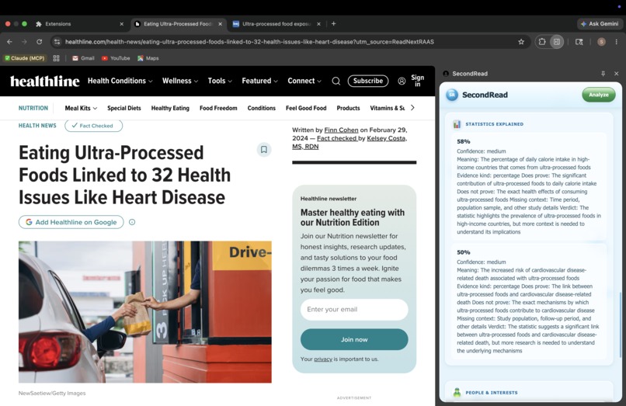This screenshot has height=406, width=626.
Task: Open Conditions menu item
Action: tap(262, 108)
